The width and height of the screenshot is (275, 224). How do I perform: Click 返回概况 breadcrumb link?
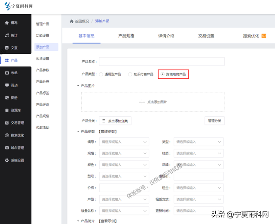[x=82, y=21]
